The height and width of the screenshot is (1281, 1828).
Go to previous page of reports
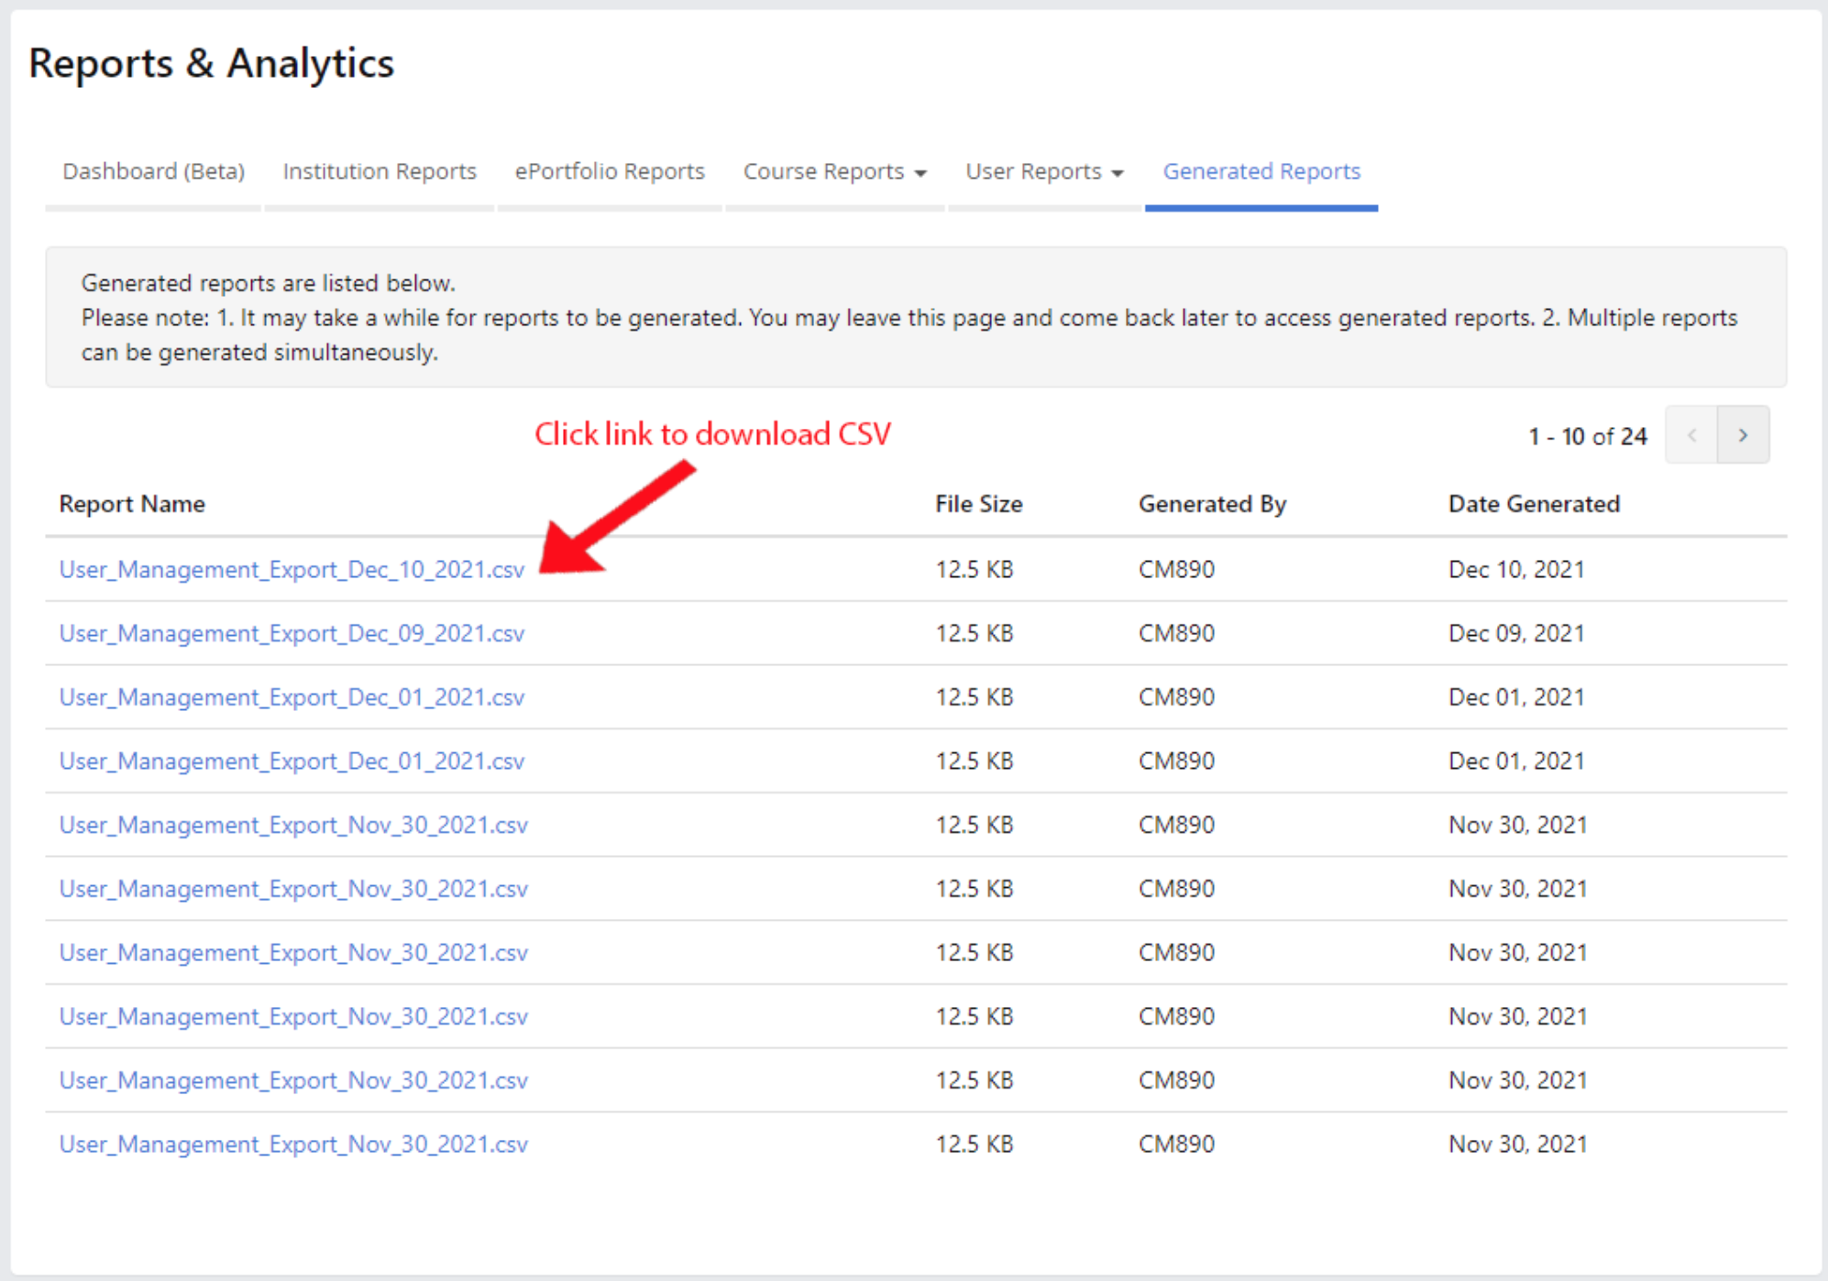coord(1692,435)
